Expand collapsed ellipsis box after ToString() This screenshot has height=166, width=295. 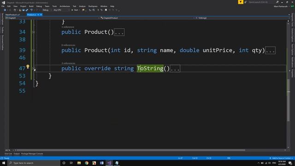coord(175,69)
